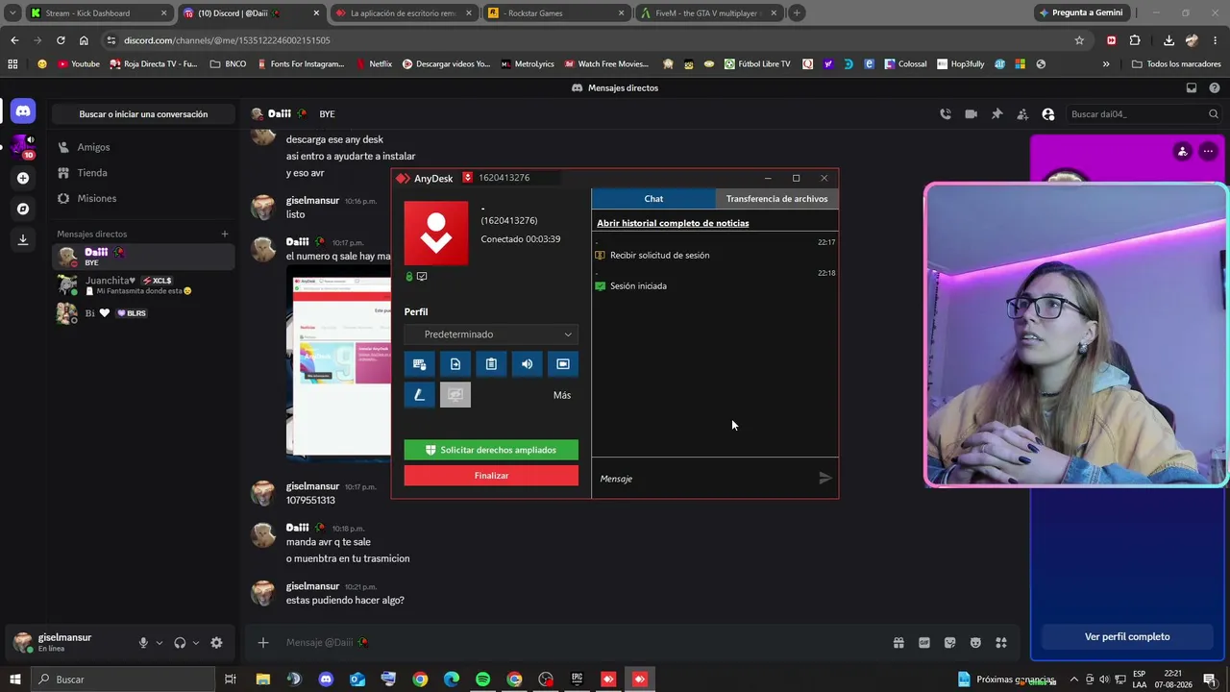The width and height of the screenshot is (1230, 692).
Task: Start a voice call with Daiii
Action: pyautogui.click(x=946, y=114)
